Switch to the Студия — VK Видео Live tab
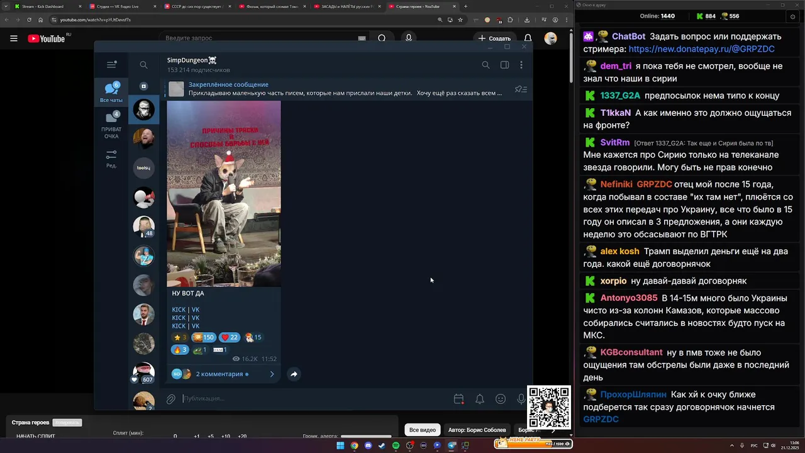The image size is (805, 453). click(123, 6)
